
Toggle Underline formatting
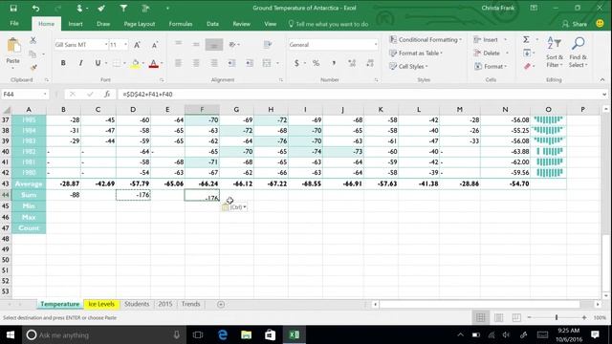pos(98,63)
